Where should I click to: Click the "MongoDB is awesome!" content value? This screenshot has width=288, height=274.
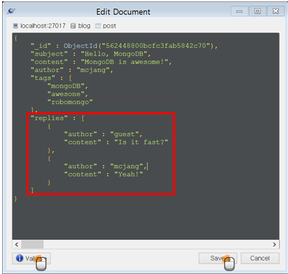(x=124, y=62)
